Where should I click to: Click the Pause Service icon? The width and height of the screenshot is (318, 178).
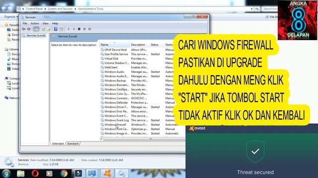84,29
